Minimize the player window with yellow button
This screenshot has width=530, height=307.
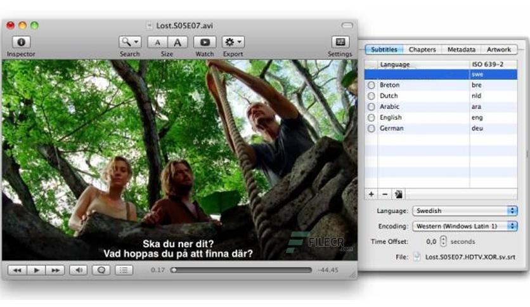click(x=23, y=25)
